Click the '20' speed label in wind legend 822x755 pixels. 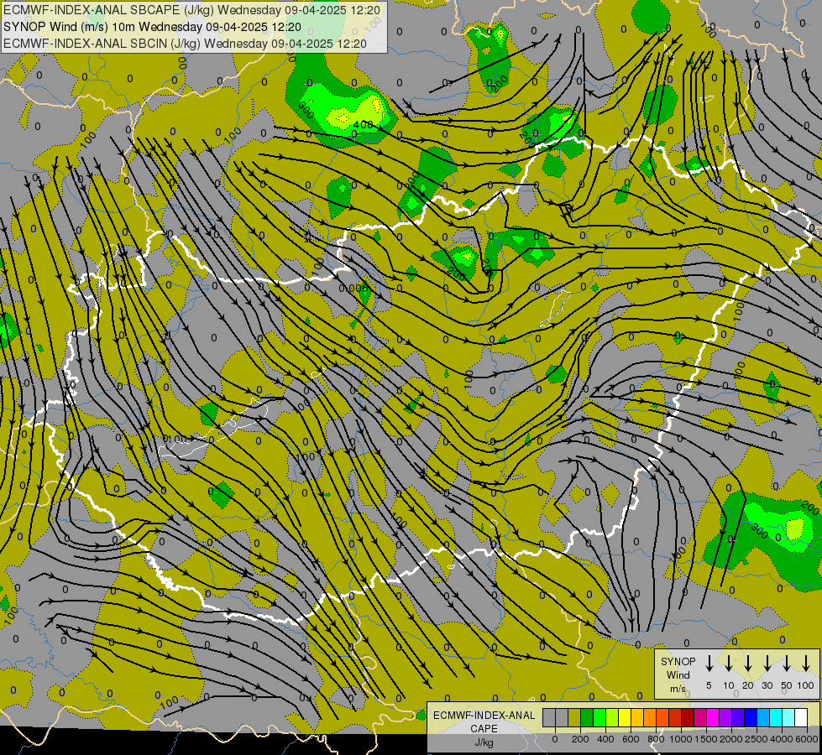coord(748,685)
